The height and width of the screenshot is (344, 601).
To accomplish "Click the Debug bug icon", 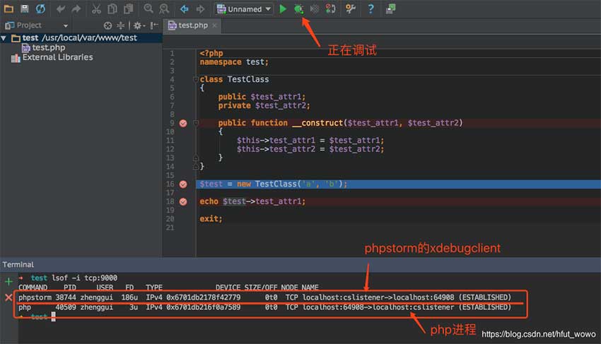I will pos(299,9).
